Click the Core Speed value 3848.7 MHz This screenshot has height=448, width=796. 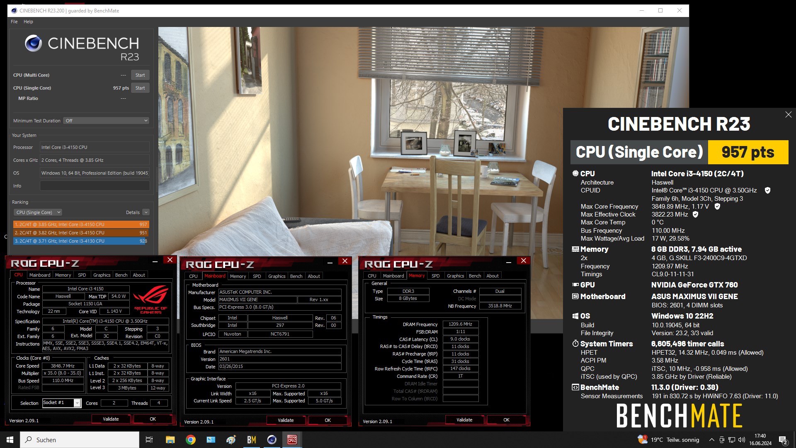click(x=63, y=366)
